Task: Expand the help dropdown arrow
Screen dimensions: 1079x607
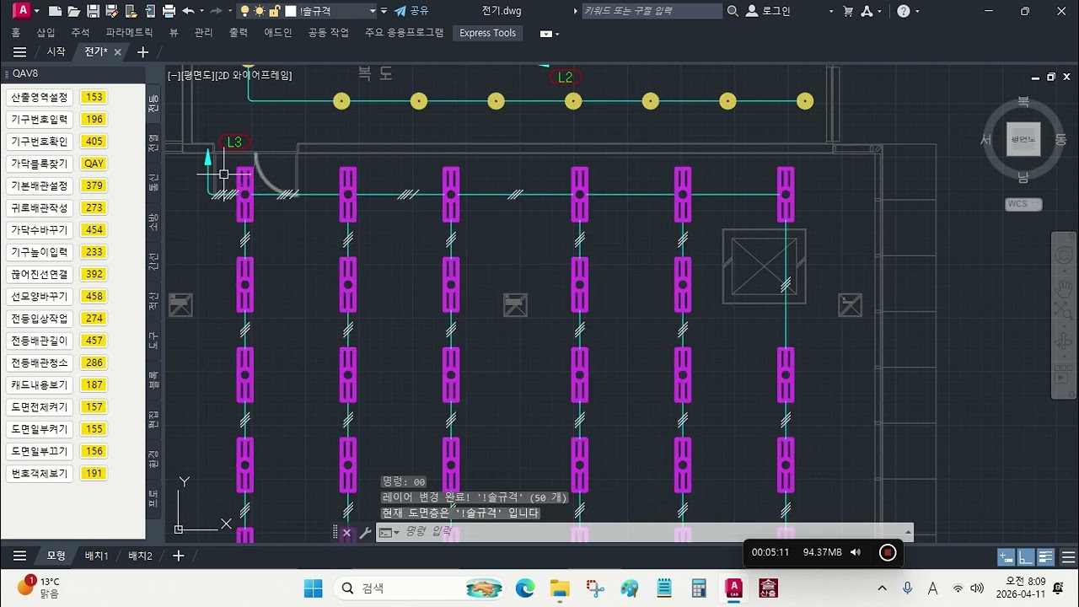Action: point(918,12)
